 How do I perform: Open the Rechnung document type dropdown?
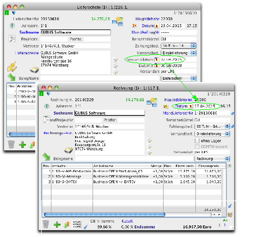pyautogui.click(x=212, y=158)
